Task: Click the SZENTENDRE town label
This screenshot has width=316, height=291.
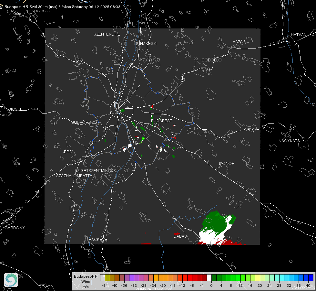Action: click(107, 34)
